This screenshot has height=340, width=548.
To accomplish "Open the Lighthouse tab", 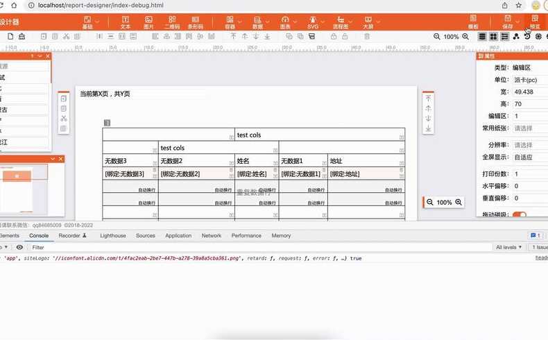I will (113, 235).
